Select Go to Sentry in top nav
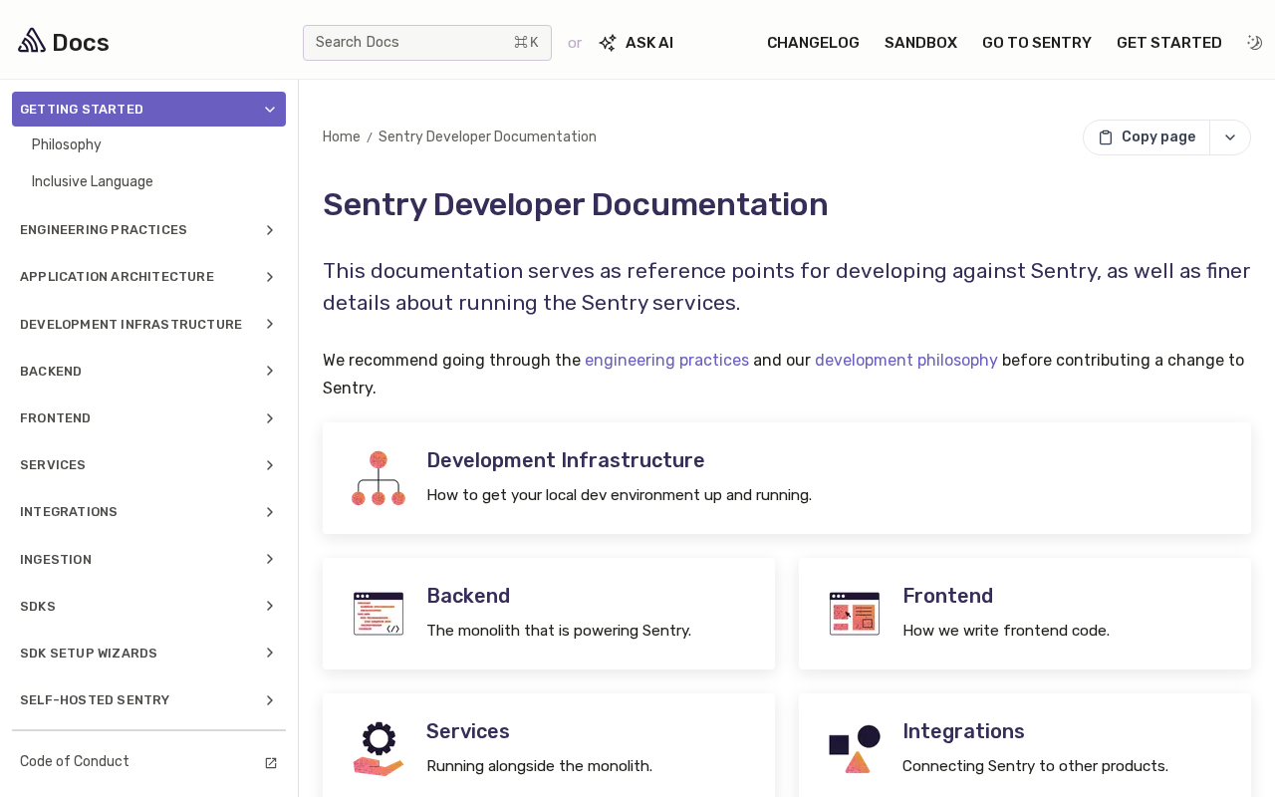Screen dimensions: 1275x797 tap(1037, 43)
